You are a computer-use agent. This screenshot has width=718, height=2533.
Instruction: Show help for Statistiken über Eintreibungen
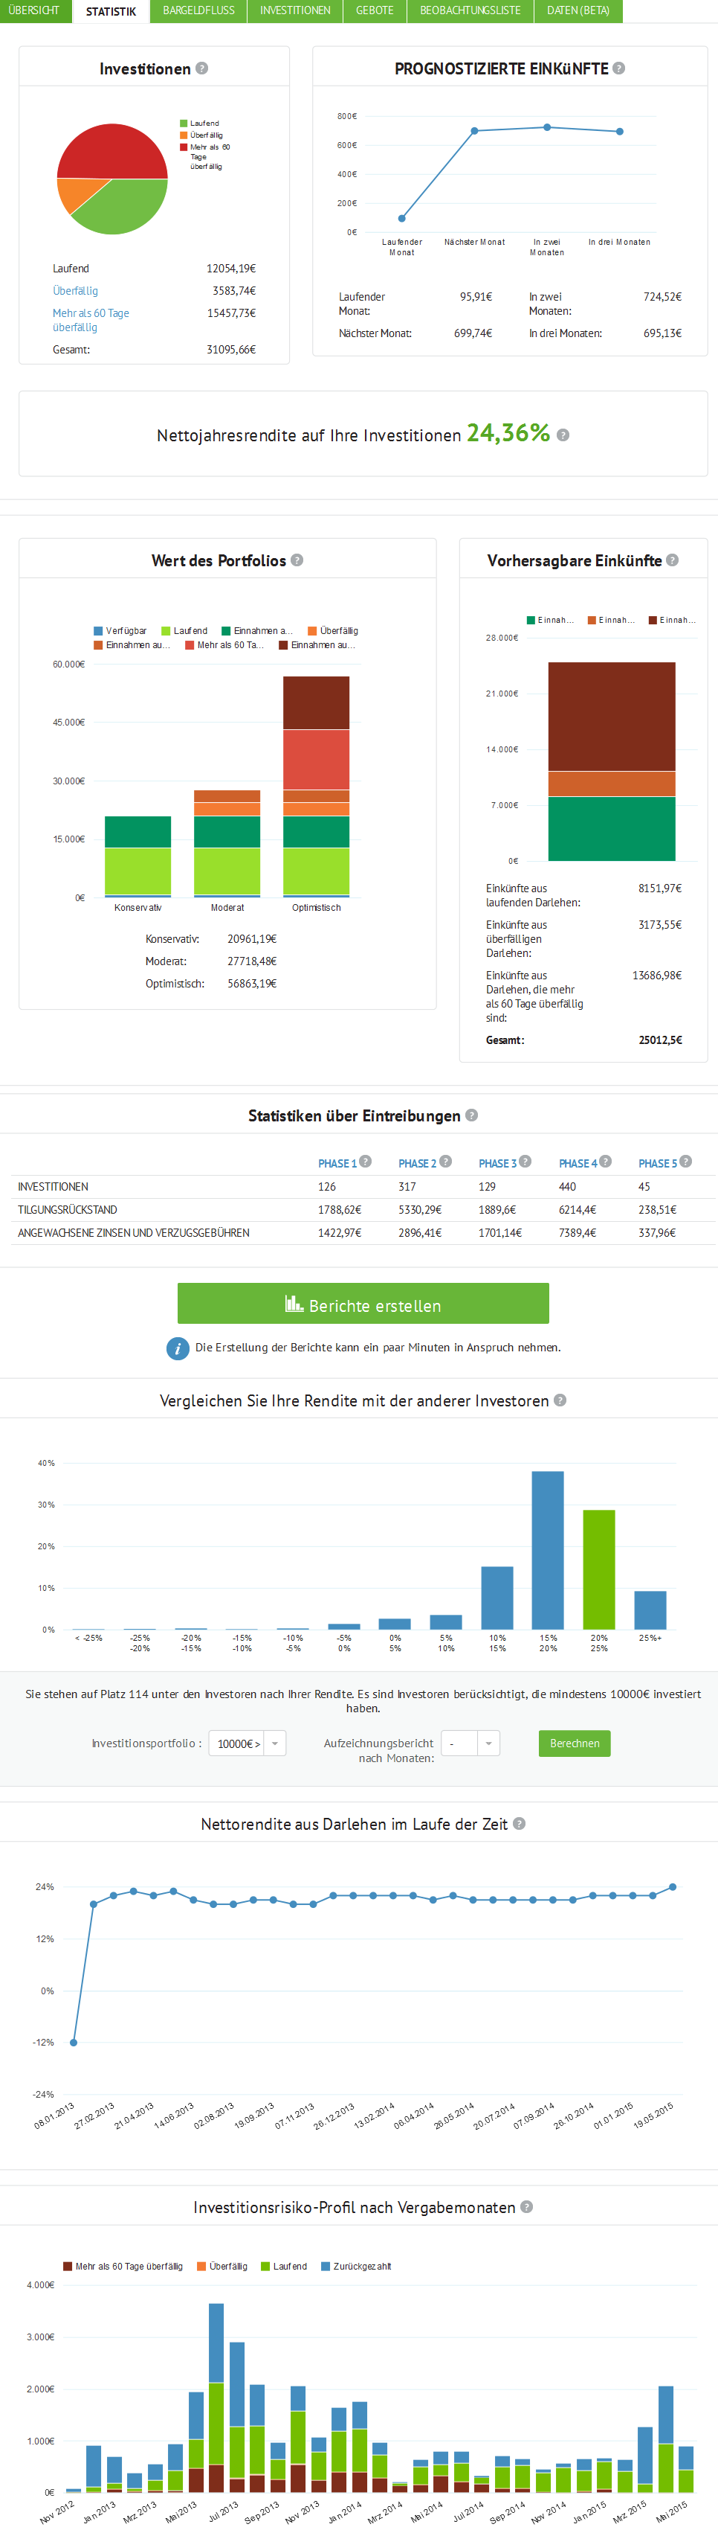click(471, 1115)
